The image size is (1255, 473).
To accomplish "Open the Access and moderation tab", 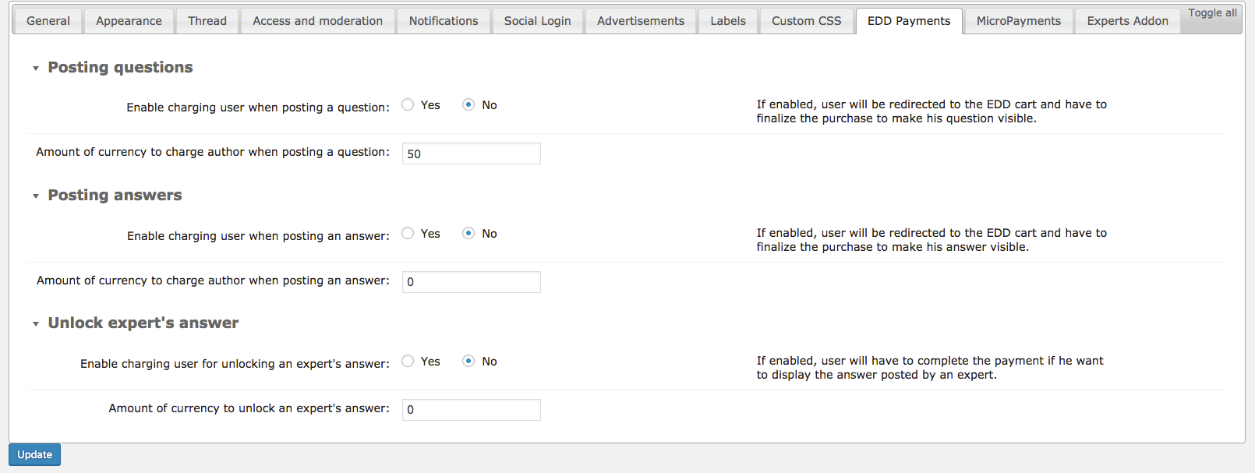I will click(x=317, y=21).
